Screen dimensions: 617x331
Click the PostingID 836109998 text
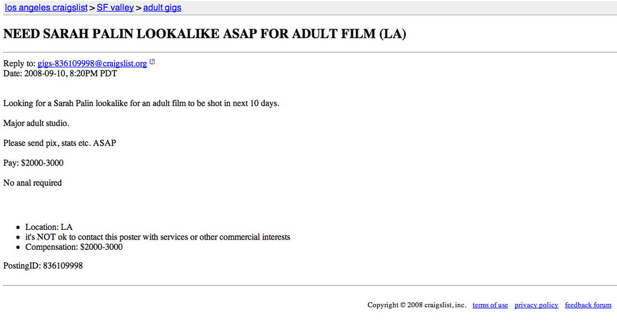(x=43, y=265)
